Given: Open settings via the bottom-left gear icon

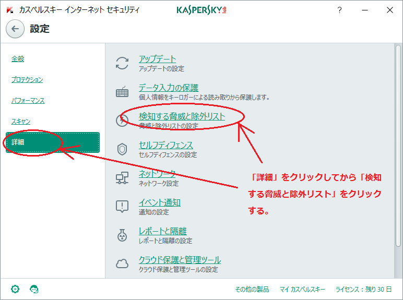Looking at the screenshot, I should point(15,289).
